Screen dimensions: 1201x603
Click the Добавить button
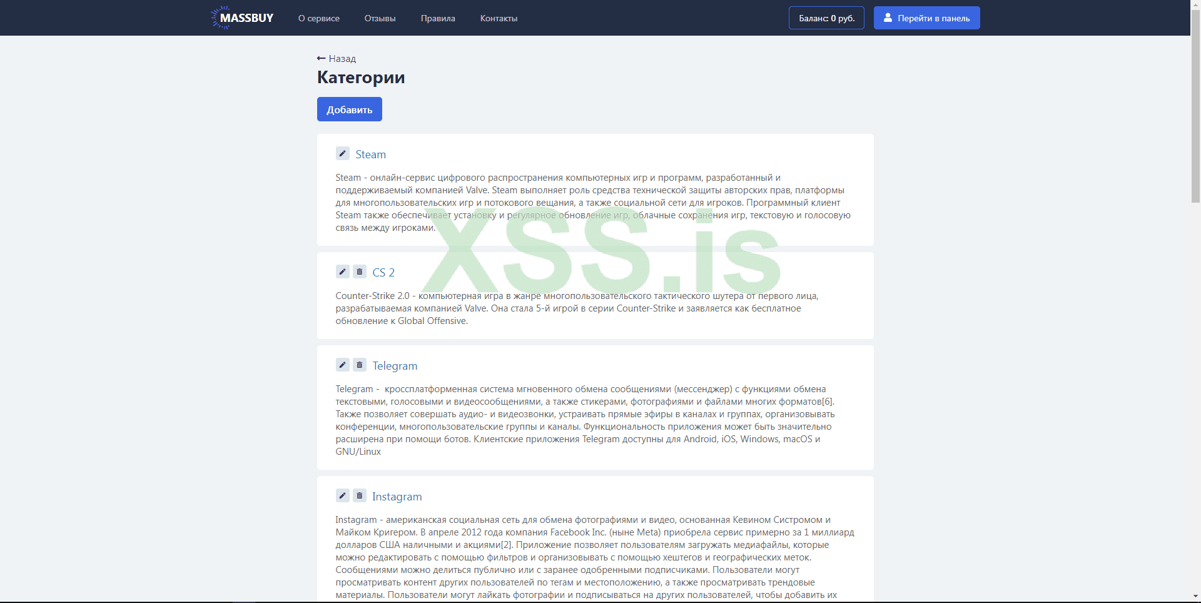coord(350,109)
